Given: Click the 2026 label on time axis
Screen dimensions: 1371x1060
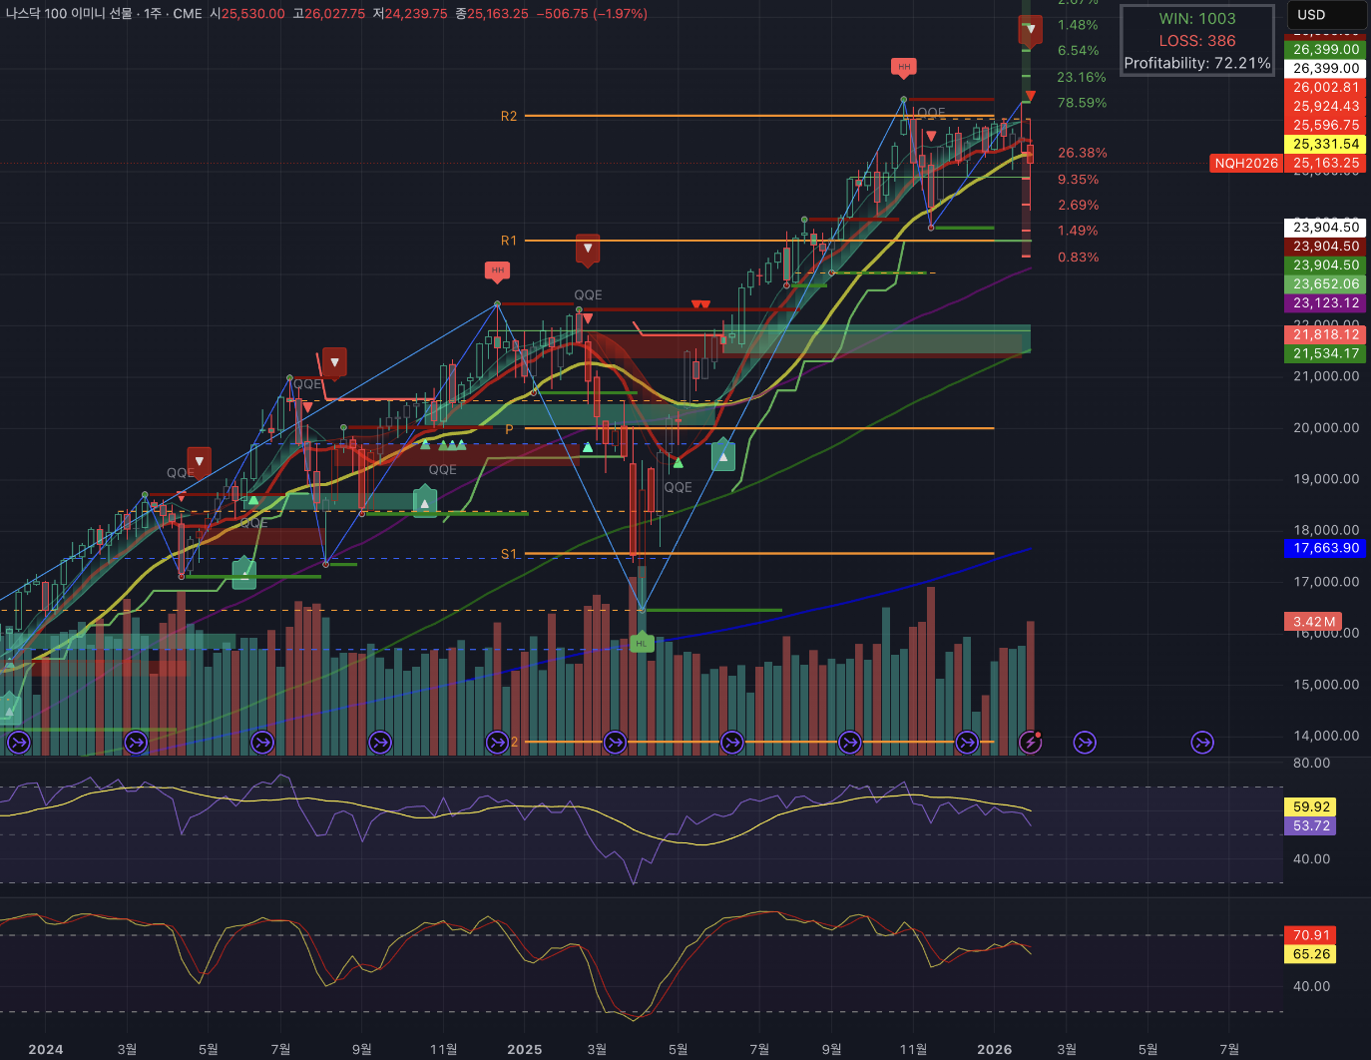Looking at the screenshot, I should tap(994, 1049).
